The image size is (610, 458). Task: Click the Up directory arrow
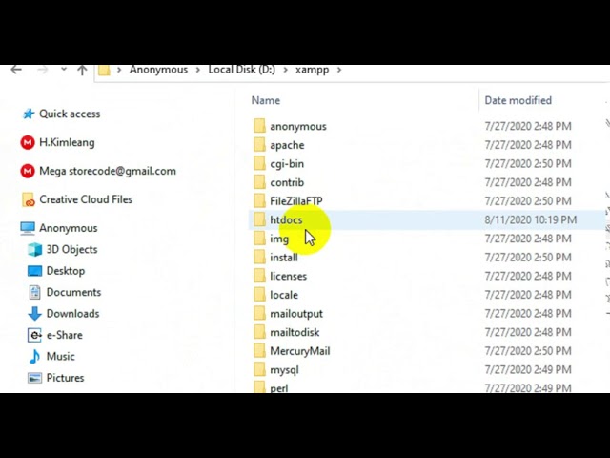[x=82, y=70]
